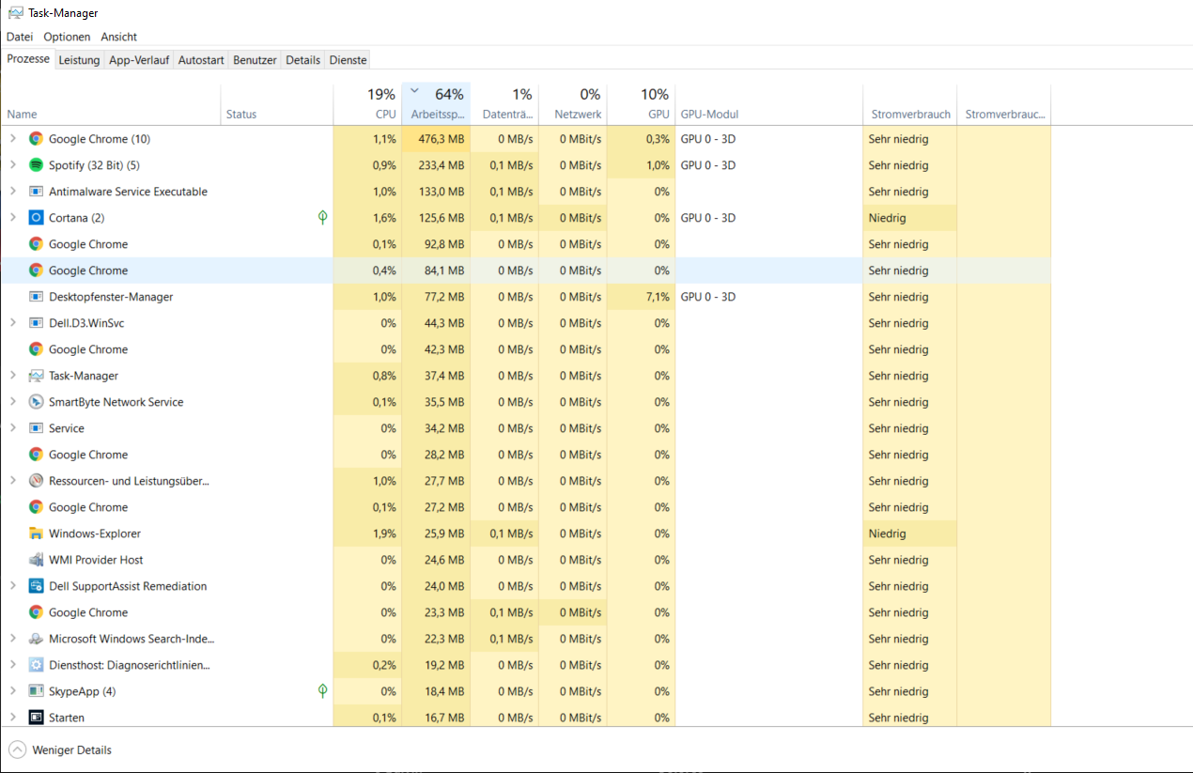Click Chrome icon in the 23,3 MB row

pyautogui.click(x=36, y=612)
